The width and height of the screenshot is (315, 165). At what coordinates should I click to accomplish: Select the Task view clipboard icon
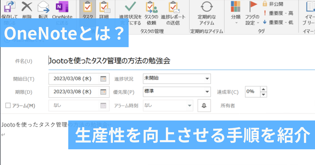click(88, 7)
